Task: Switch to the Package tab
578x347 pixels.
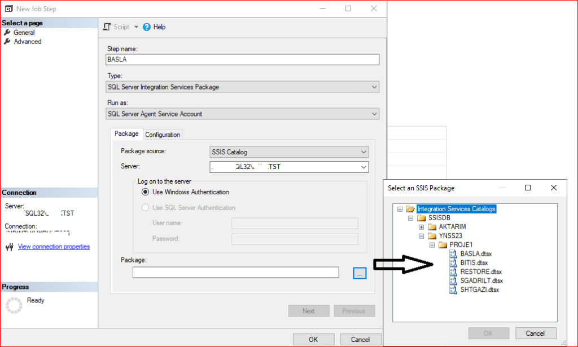Action: [x=126, y=134]
